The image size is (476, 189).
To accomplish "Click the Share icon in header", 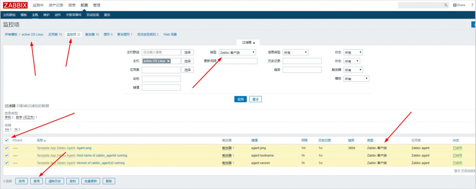I will click(459, 5).
